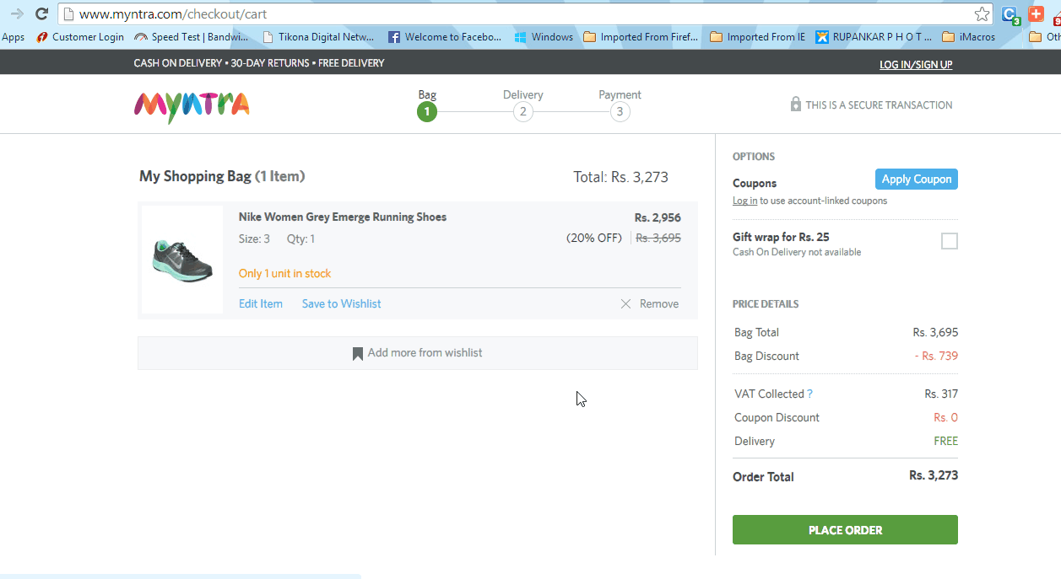Click the item price Rs. 2,956

(658, 217)
